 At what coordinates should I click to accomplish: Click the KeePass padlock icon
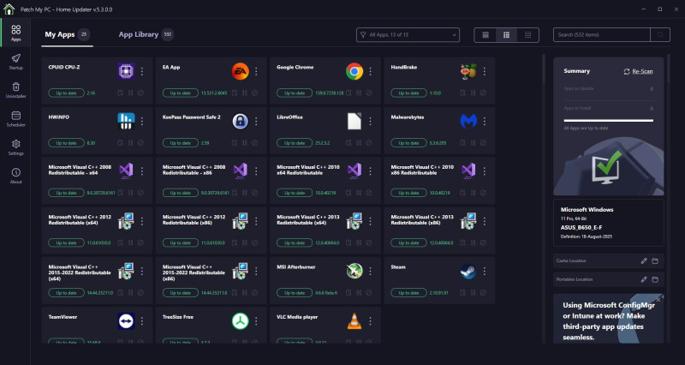241,121
